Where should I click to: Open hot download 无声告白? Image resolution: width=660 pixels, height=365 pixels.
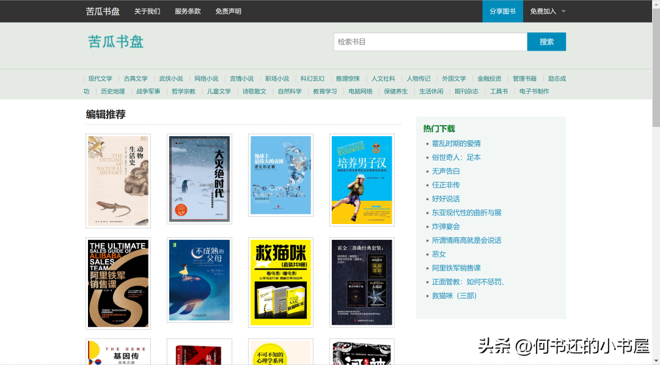[446, 171]
